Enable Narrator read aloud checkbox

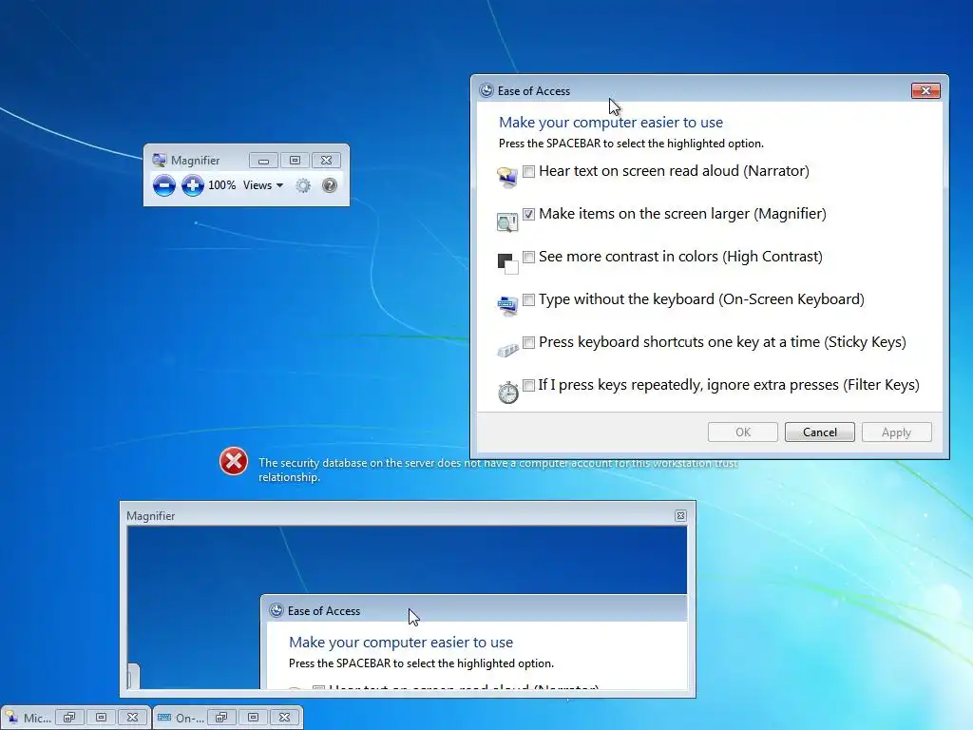(528, 171)
